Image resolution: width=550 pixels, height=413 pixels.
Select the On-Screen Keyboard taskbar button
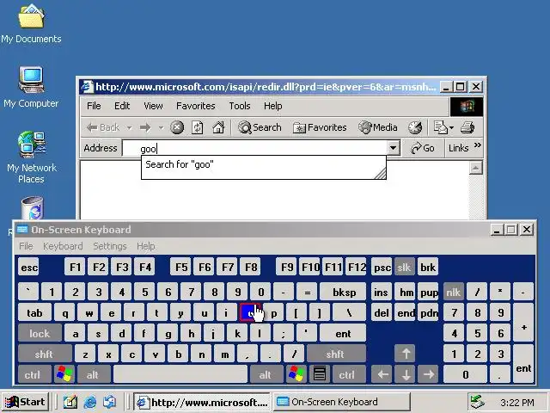click(342, 402)
